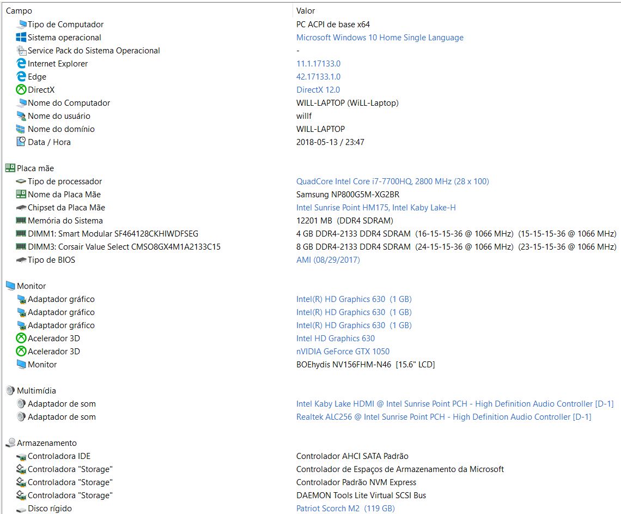Click the Armazenamento section icon
Viewport: 621px width, 514px height.
click(x=10, y=443)
